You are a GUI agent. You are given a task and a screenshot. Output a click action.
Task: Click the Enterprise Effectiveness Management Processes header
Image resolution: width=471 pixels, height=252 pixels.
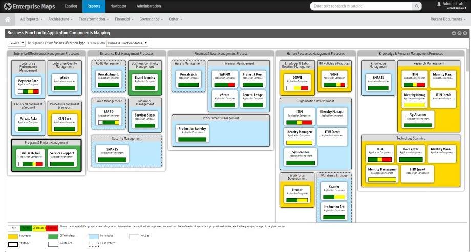point(47,53)
